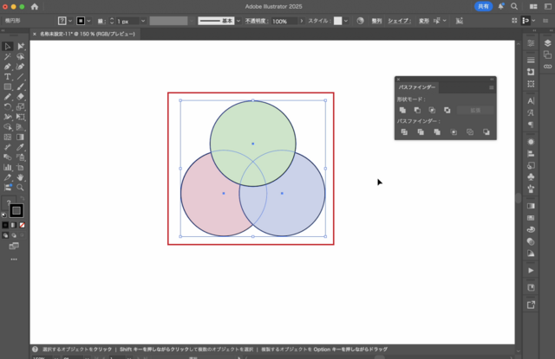
Task: Open brush definition 基本 dropdown
Action: point(238,21)
